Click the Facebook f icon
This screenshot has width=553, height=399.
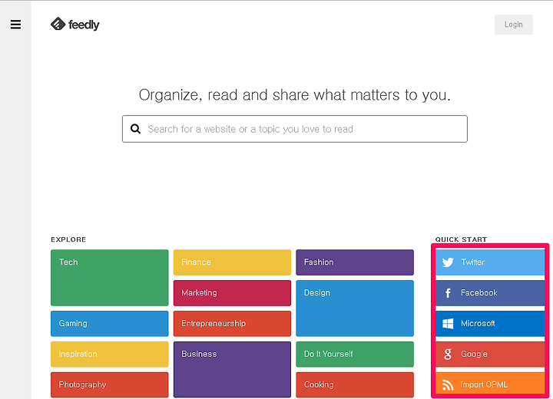pos(448,293)
